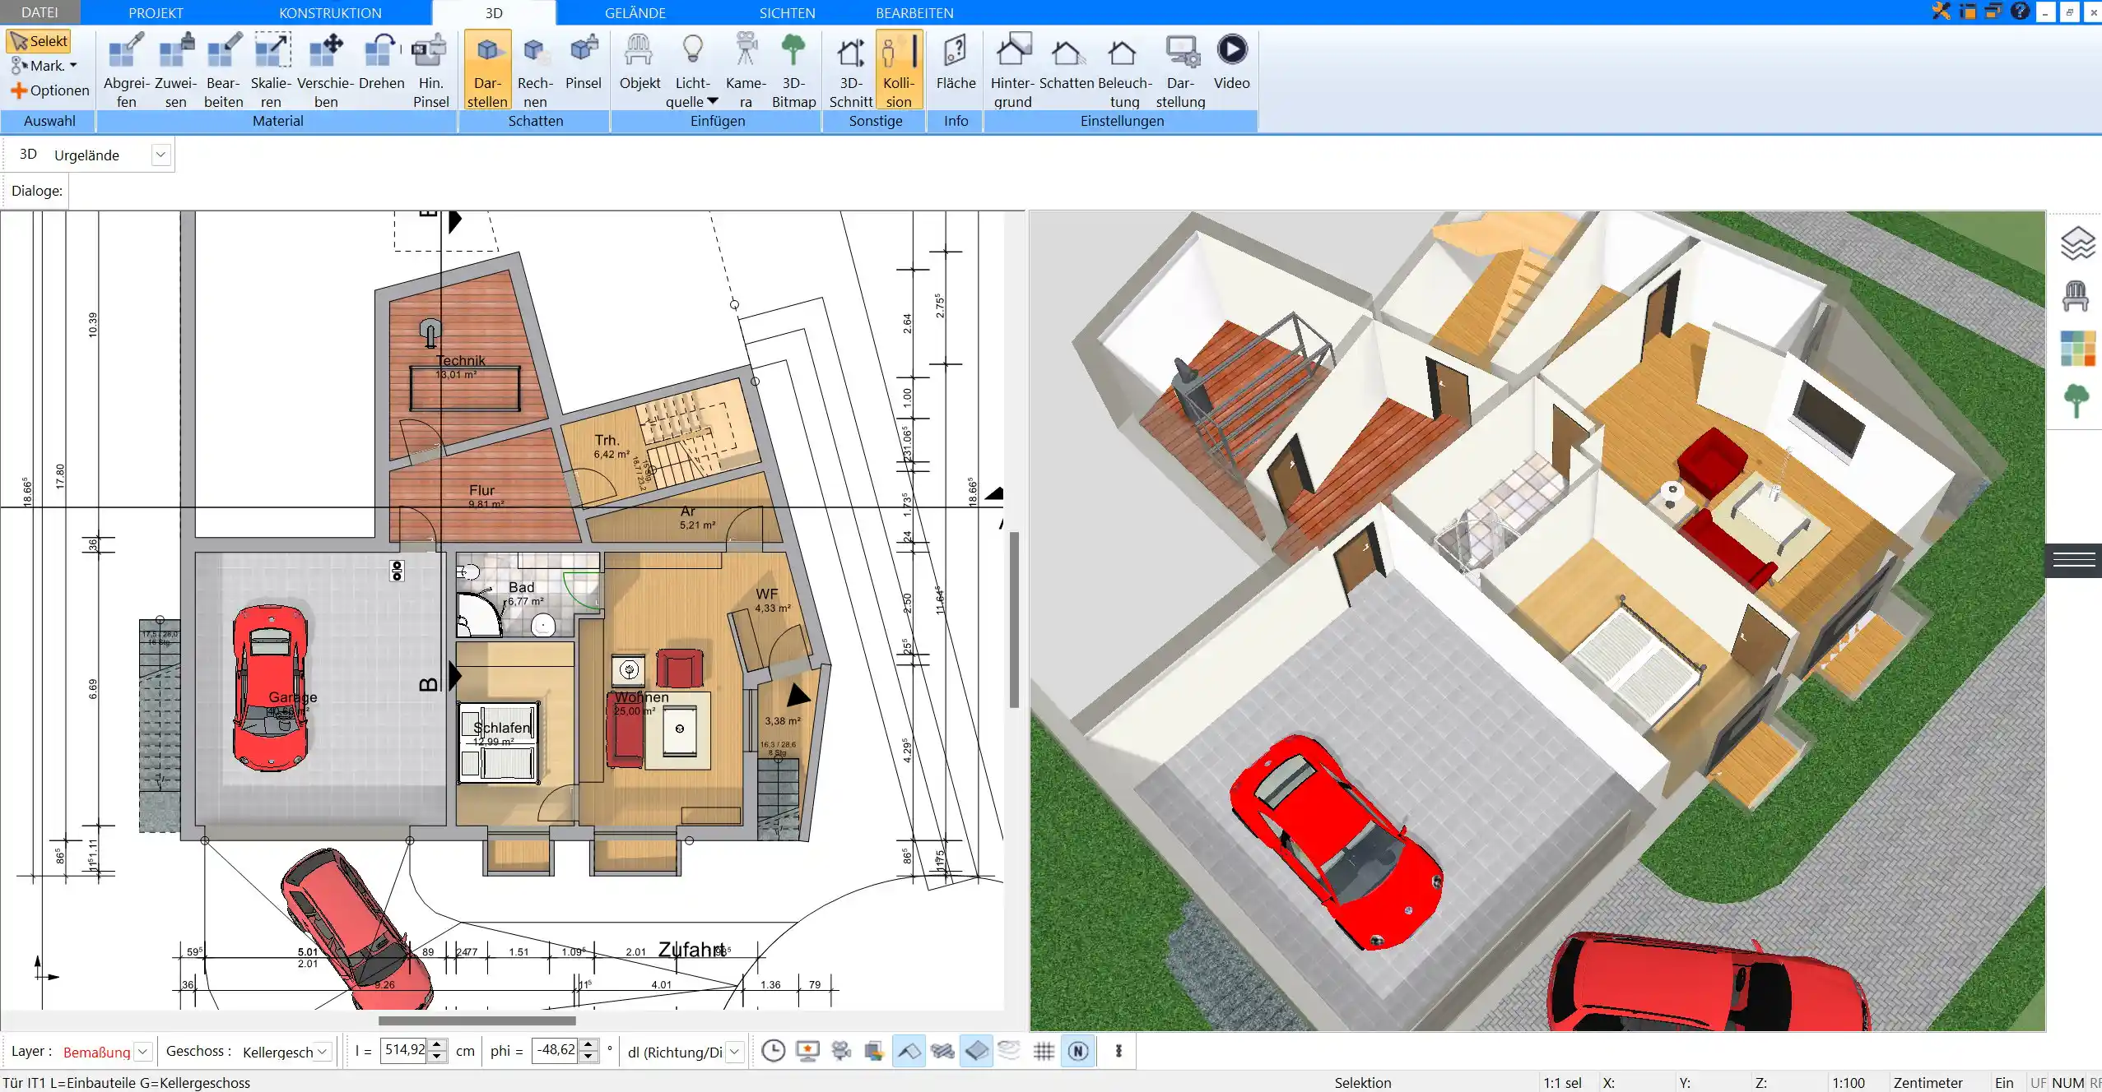The height and width of the screenshot is (1092, 2102).
Task: Click the Video play button
Action: [x=1231, y=62]
